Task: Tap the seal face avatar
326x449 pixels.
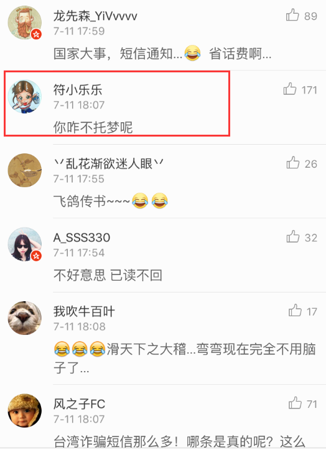Action: click(24, 318)
